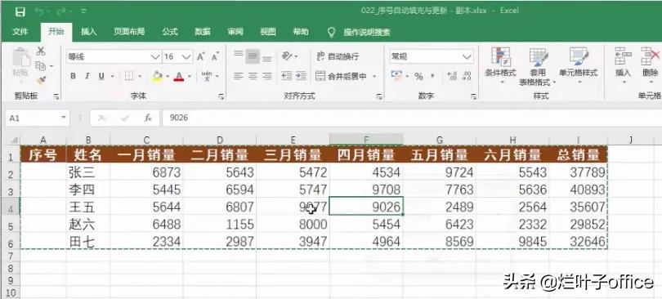The height and width of the screenshot is (299, 662).
Task: Increase the cell indent
Action: (x=301, y=76)
